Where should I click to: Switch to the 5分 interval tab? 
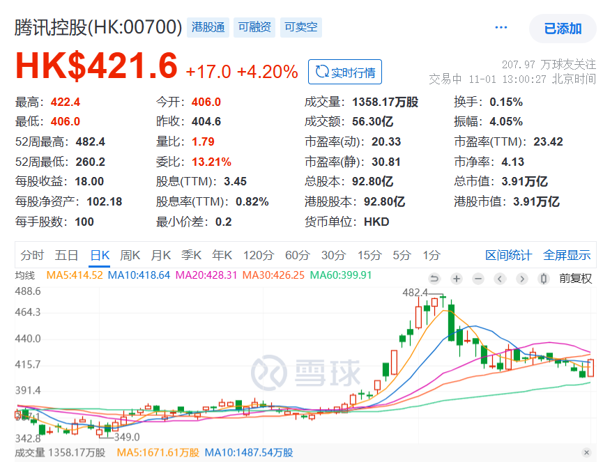(x=402, y=255)
